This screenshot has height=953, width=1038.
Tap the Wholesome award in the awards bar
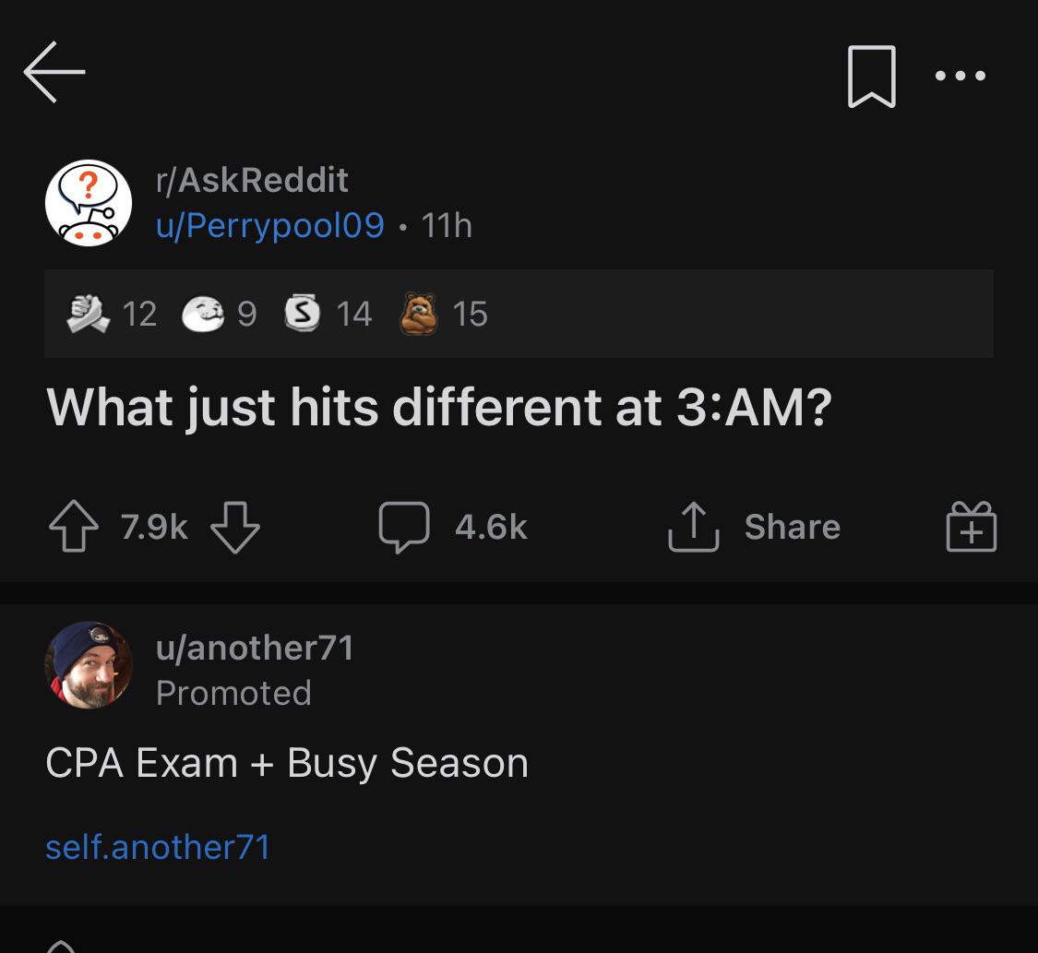(x=205, y=314)
